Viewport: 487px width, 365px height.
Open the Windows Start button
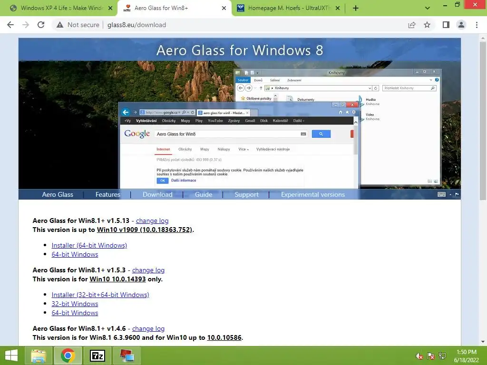[x=11, y=355]
